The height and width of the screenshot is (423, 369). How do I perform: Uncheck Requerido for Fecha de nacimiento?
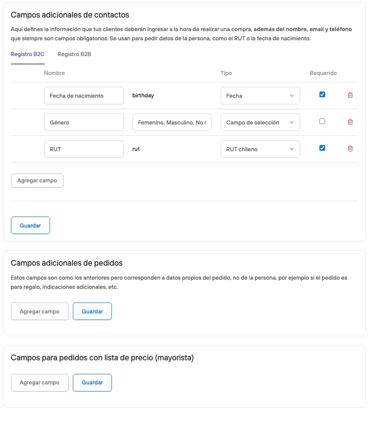click(x=322, y=94)
